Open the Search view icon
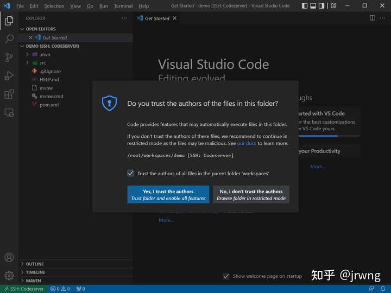The width and height of the screenshot is (391, 293). (x=9, y=39)
